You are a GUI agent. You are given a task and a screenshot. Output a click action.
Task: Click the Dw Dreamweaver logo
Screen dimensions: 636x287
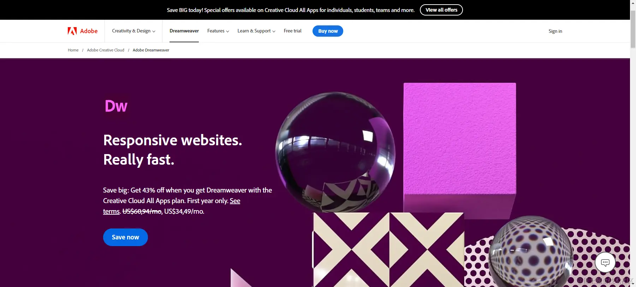pyautogui.click(x=116, y=106)
